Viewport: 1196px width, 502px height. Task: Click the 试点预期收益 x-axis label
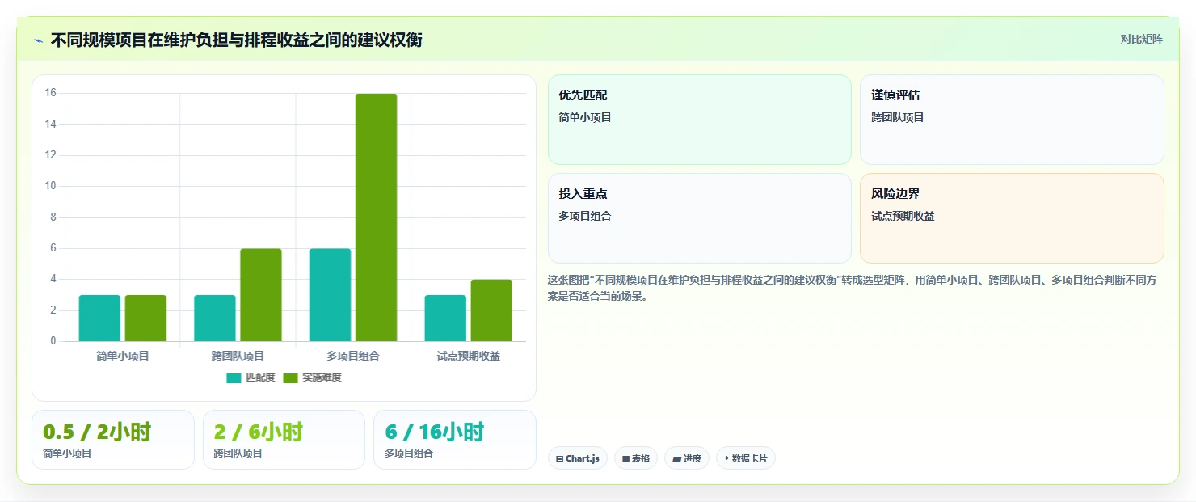(469, 356)
